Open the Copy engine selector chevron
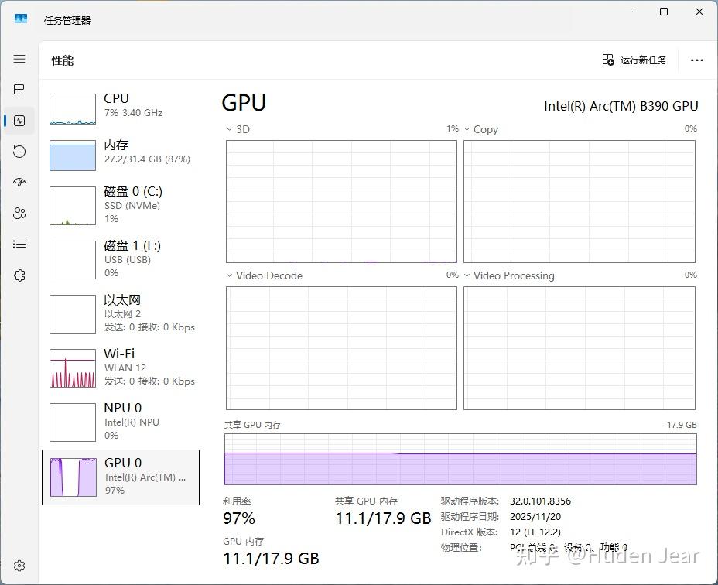The image size is (718, 585). coord(467,130)
